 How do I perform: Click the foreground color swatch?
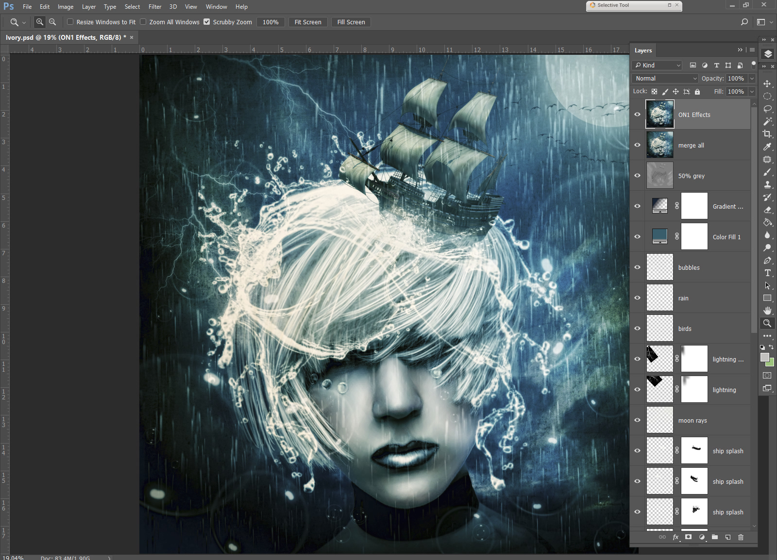coord(765,357)
